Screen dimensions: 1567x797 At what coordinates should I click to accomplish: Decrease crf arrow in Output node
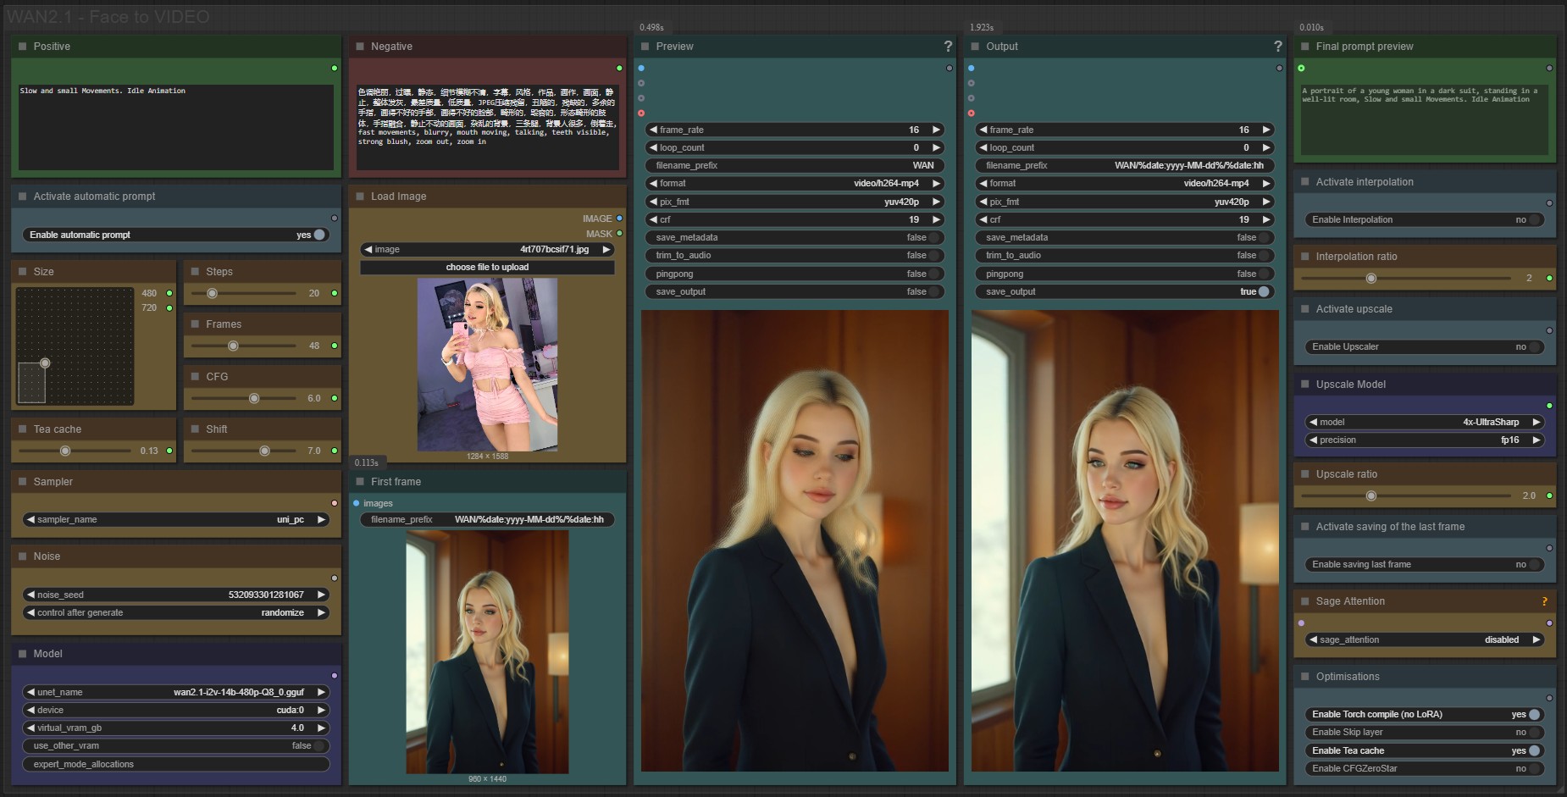pyautogui.click(x=983, y=220)
